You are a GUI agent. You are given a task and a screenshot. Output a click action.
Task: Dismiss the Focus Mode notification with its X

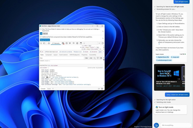pos(103,31)
